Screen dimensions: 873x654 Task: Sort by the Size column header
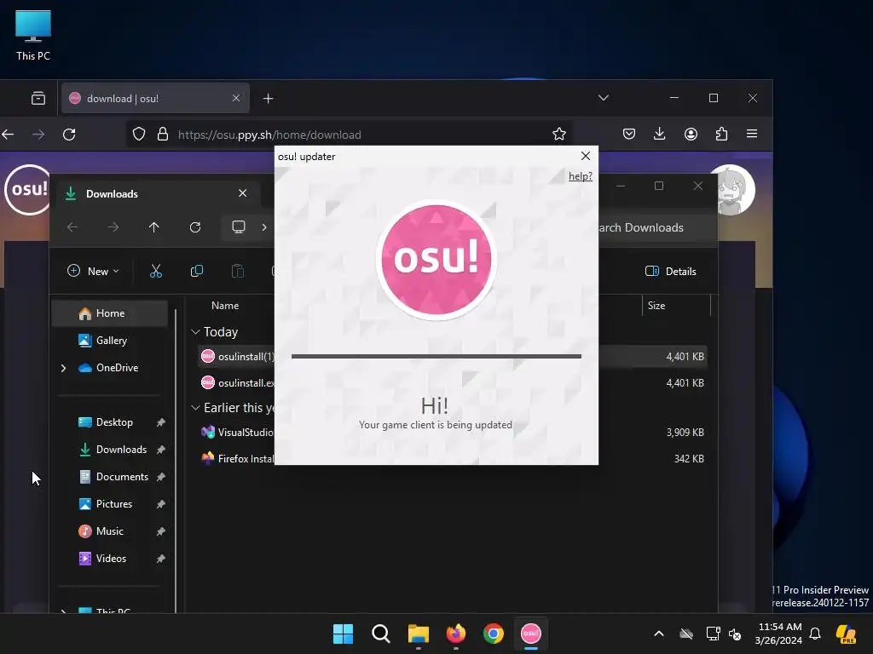click(x=656, y=306)
